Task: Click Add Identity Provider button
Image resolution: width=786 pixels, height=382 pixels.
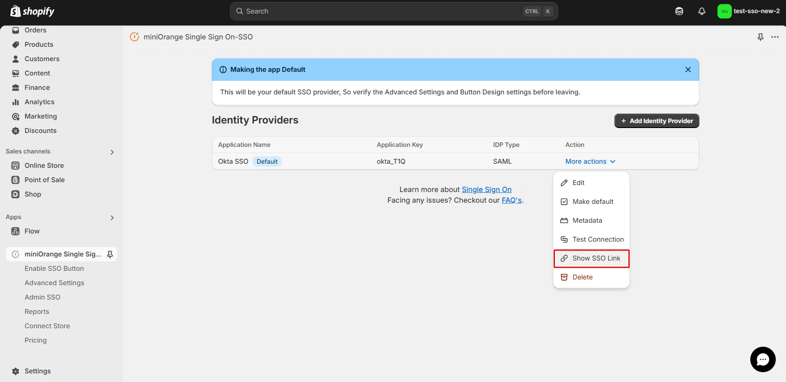Action: coord(657,121)
